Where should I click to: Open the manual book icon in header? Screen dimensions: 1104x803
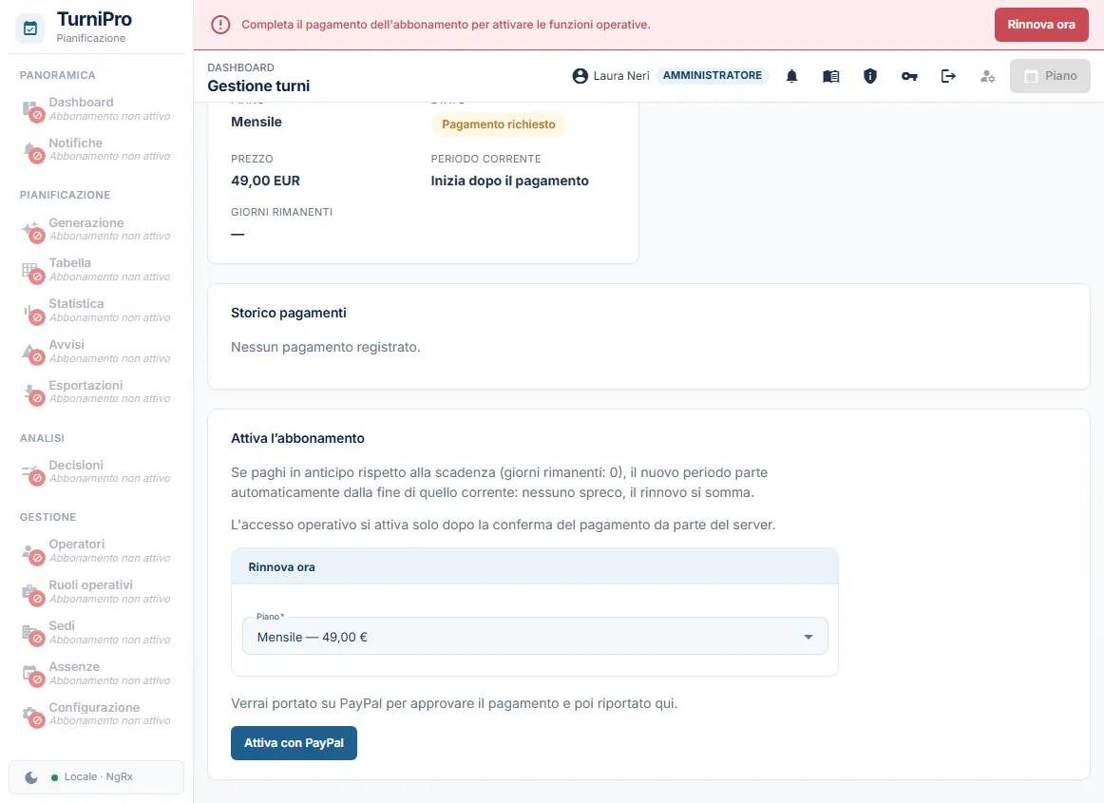point(830,76)
